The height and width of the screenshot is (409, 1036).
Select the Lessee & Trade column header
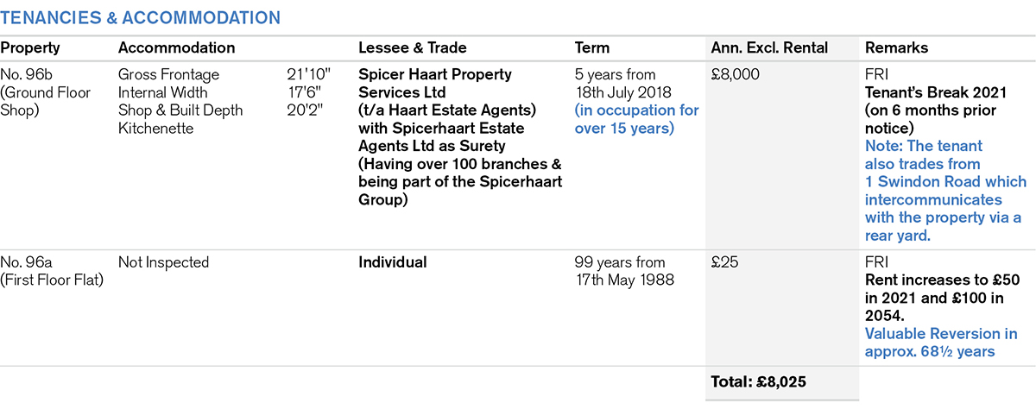pos(414,48)
